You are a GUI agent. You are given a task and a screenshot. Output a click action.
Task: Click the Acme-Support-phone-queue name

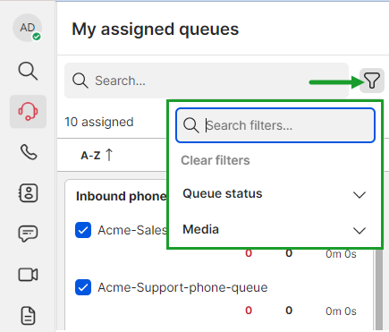tap(182, 287)
